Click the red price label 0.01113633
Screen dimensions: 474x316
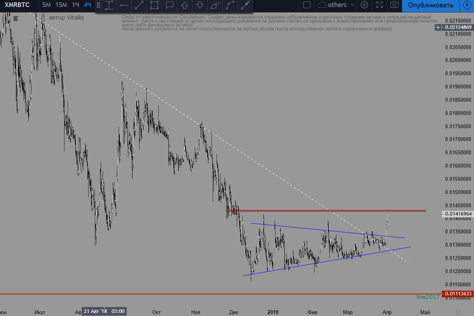coord(458,294)
